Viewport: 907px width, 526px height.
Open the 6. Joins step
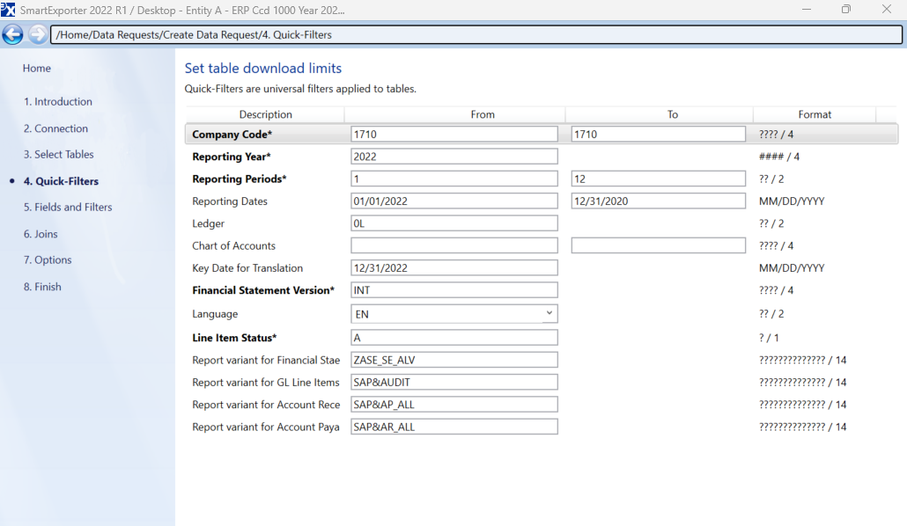tap(41, 234)
